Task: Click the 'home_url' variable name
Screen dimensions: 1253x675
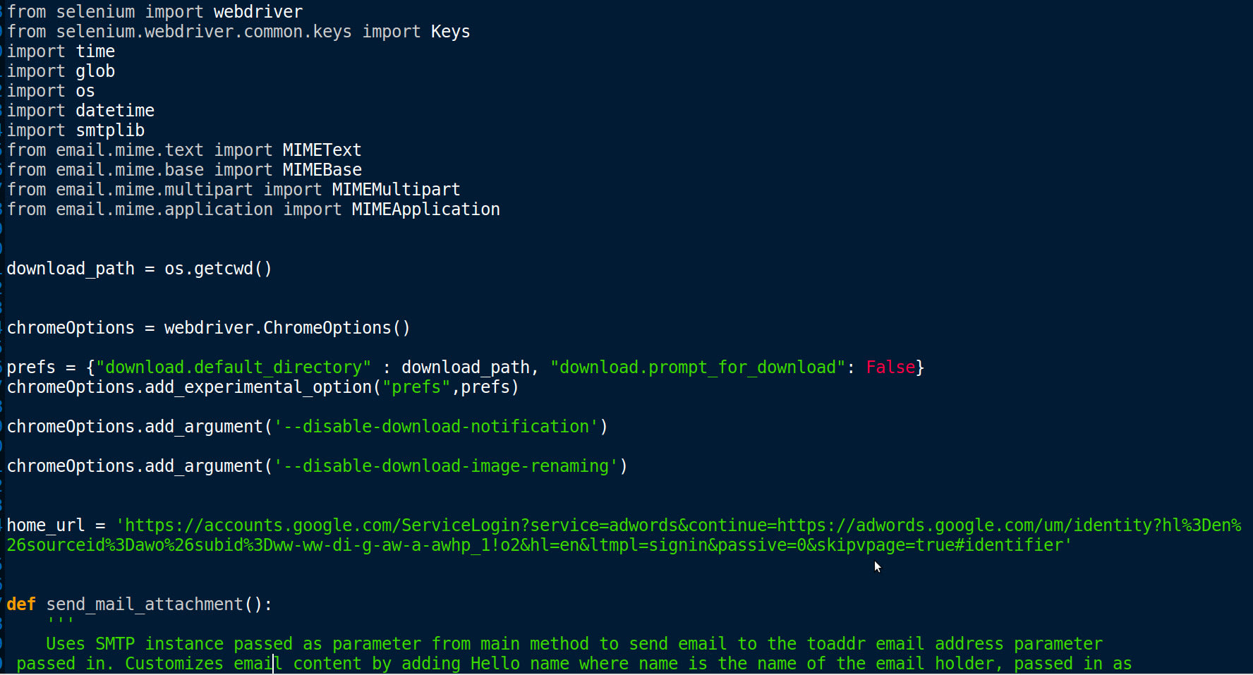Action: click(x=46, y=525)
